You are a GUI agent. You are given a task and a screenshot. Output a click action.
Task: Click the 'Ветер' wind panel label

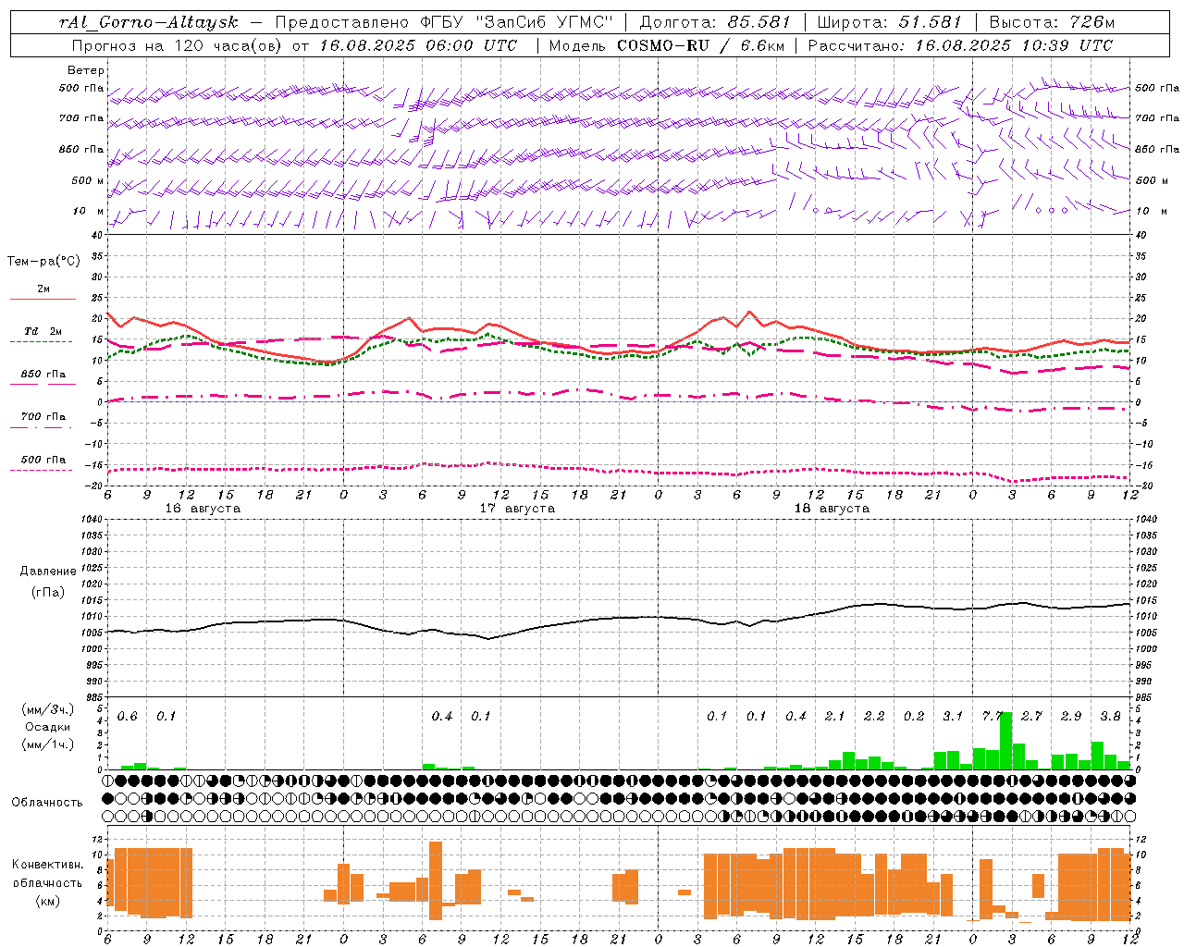[86, 70]
